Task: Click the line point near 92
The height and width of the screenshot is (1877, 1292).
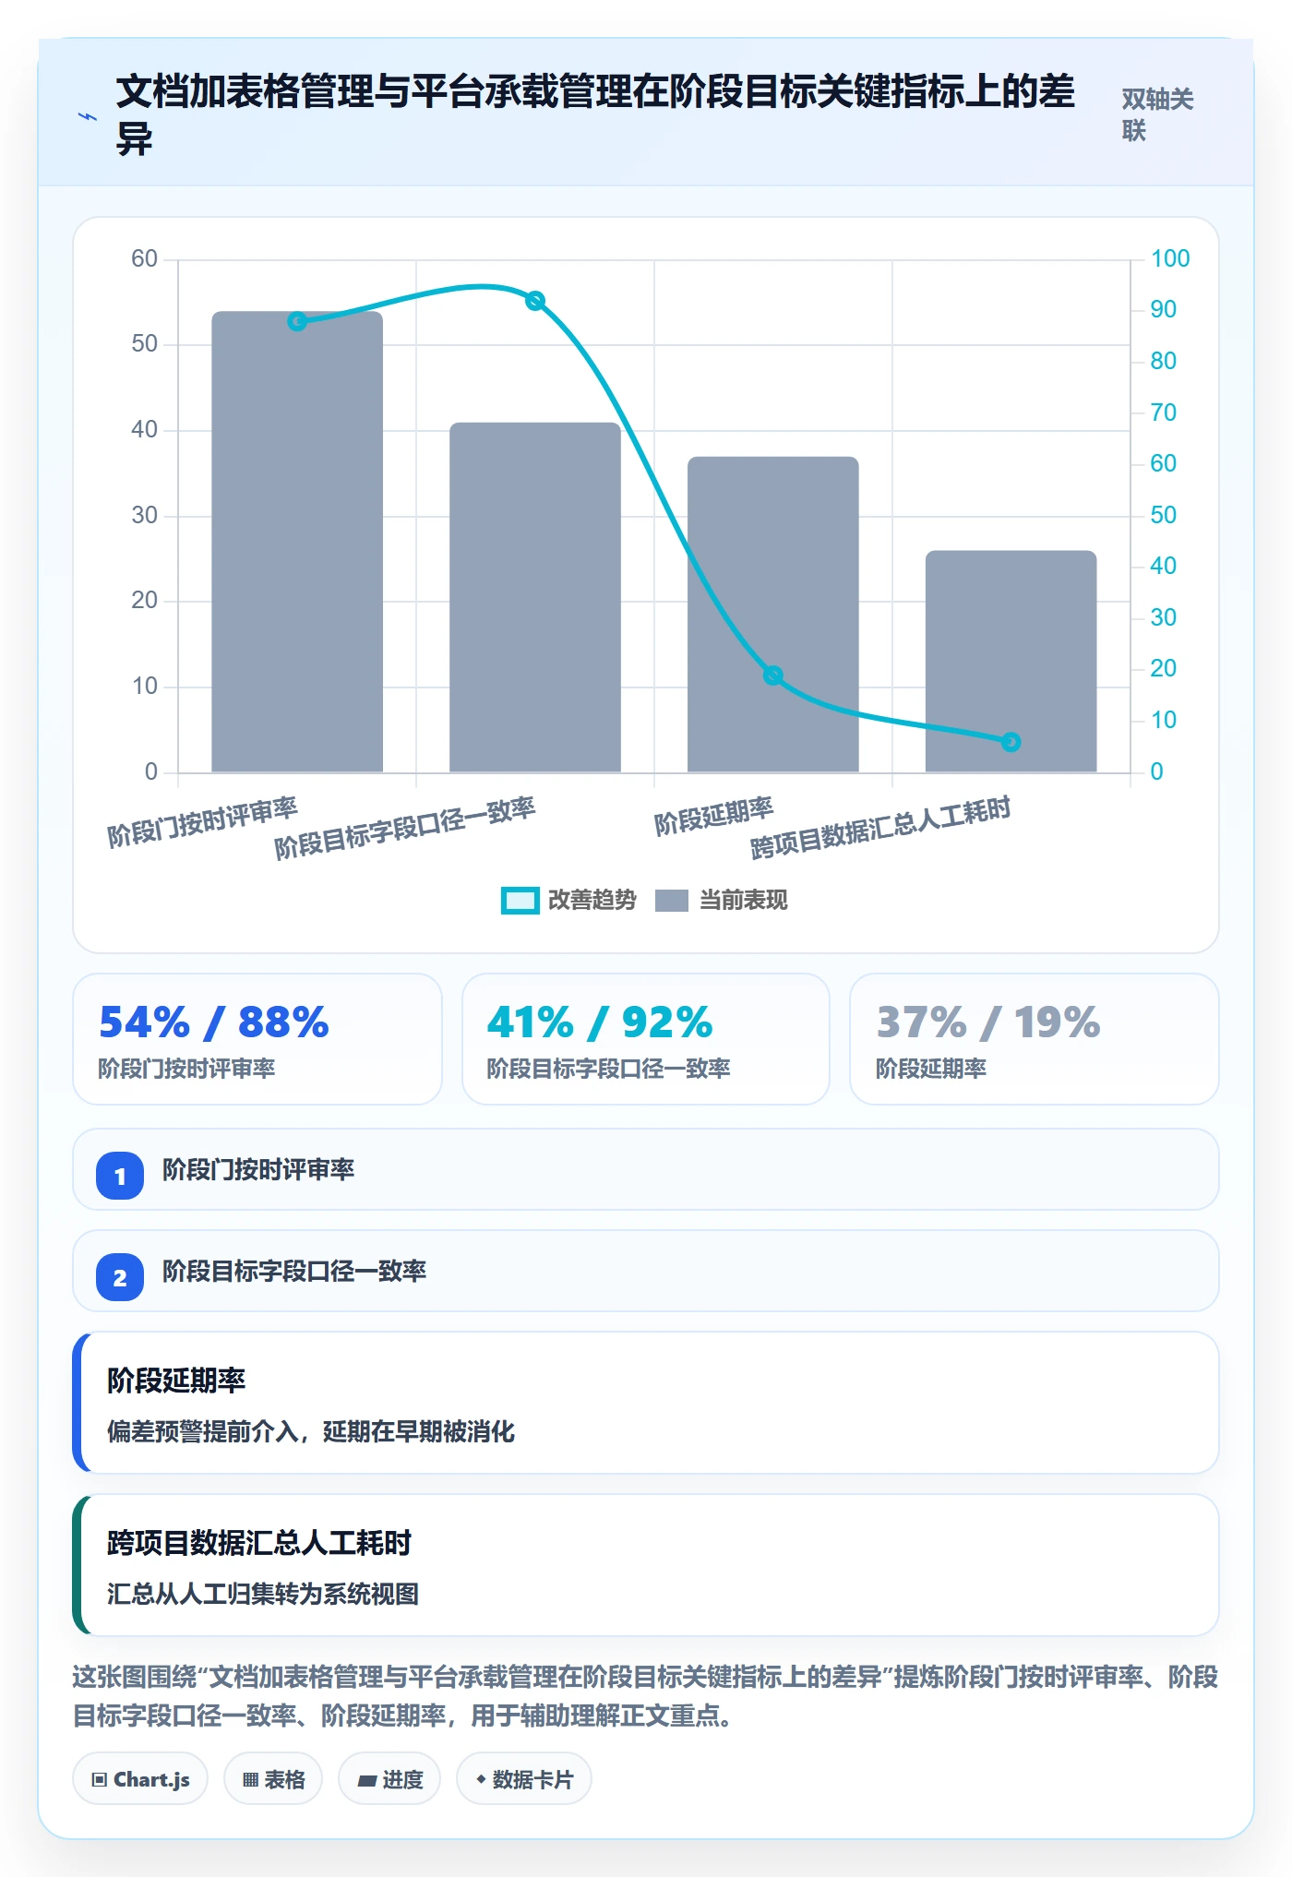Action: coord(535,301)
